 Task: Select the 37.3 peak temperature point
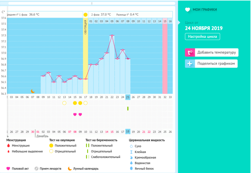[112, 35]
